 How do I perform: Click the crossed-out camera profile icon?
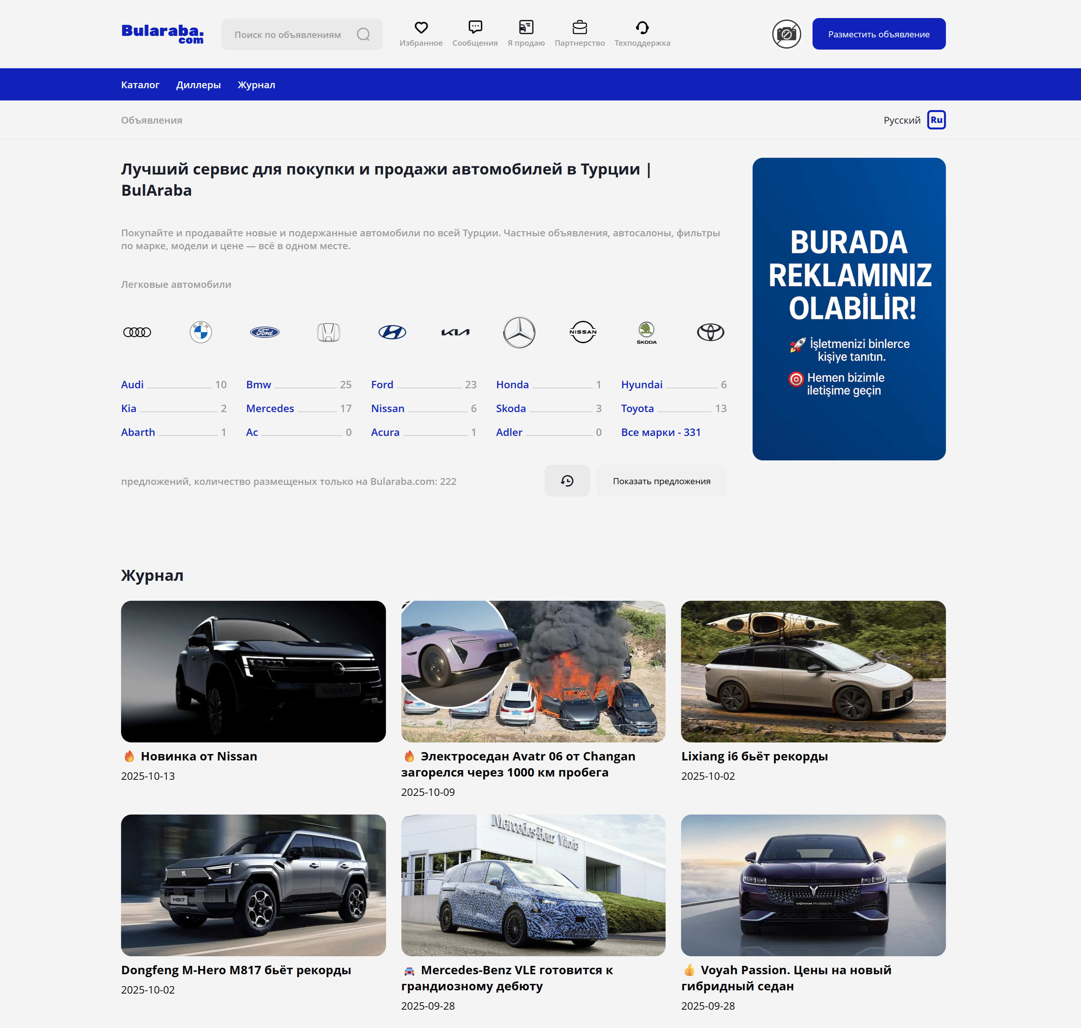coord(787,34)
